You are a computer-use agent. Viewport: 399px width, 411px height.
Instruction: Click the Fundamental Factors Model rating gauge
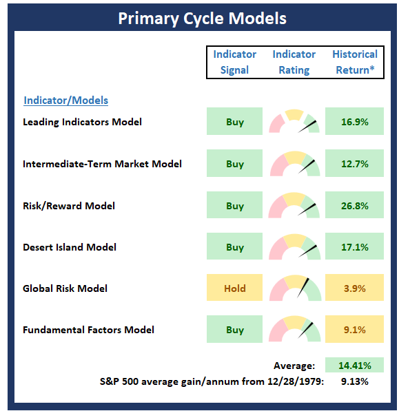pyautogui.click(x=294, y=329)
